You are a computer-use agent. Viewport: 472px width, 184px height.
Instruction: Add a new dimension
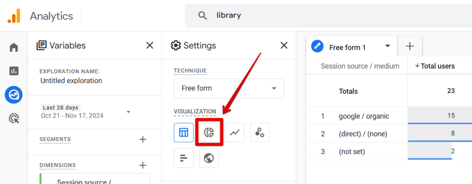click(142, 165)
